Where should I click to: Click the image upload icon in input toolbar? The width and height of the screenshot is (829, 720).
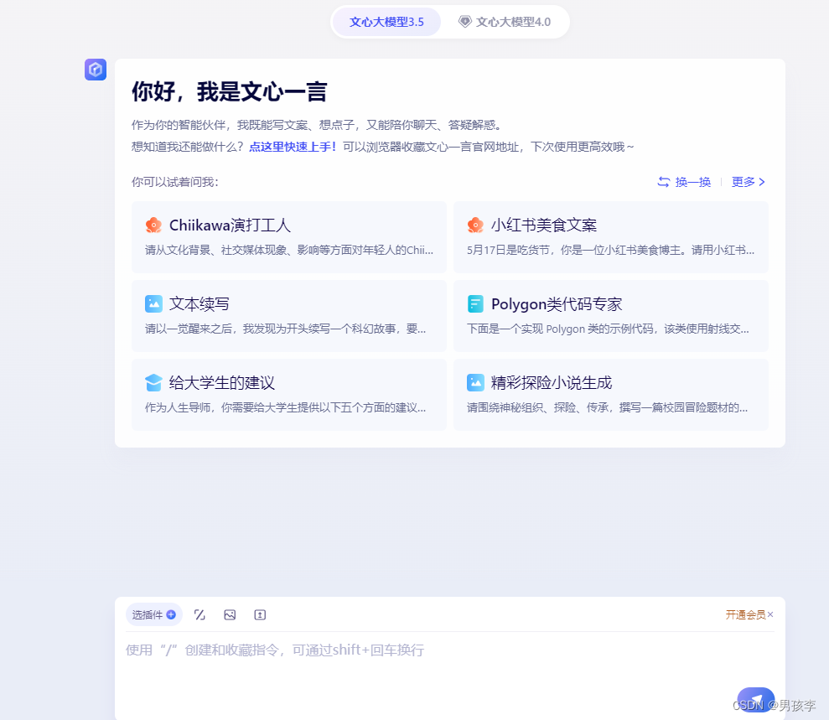click(x=230, y=614)
